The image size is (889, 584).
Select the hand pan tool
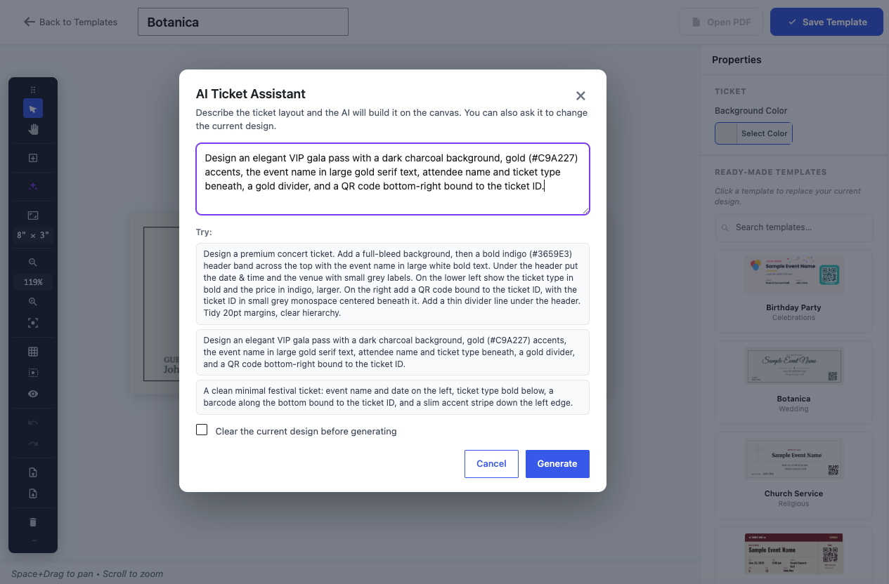(x=32, y=129)
